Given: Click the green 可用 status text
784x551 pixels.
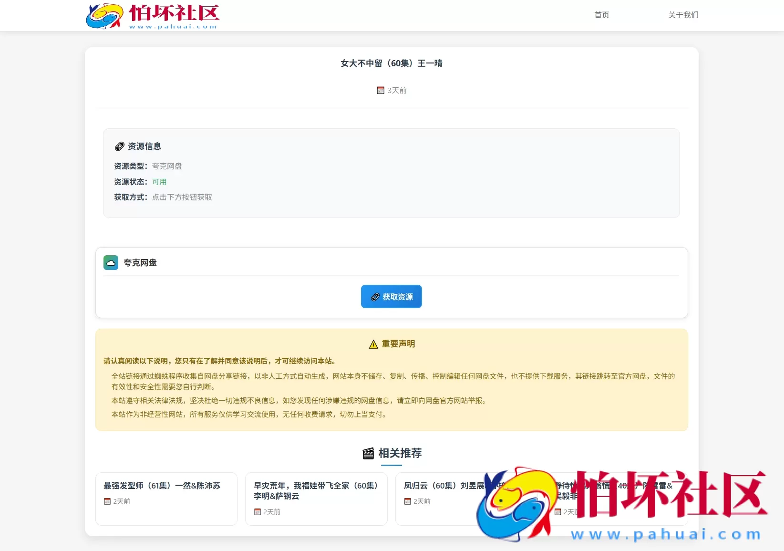Looking at the screenshot, I should pyautogui.click(x=159, y=182).
